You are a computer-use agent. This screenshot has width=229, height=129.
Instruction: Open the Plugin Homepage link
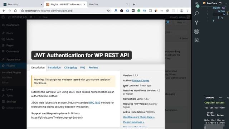133,122
